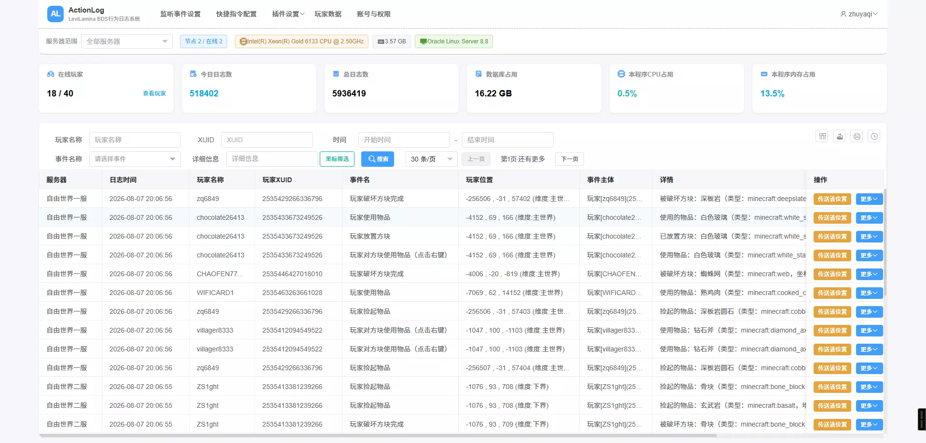Click the ActionLog AL logo icon
The image size is (926, 443).
(x=55, y=14)
